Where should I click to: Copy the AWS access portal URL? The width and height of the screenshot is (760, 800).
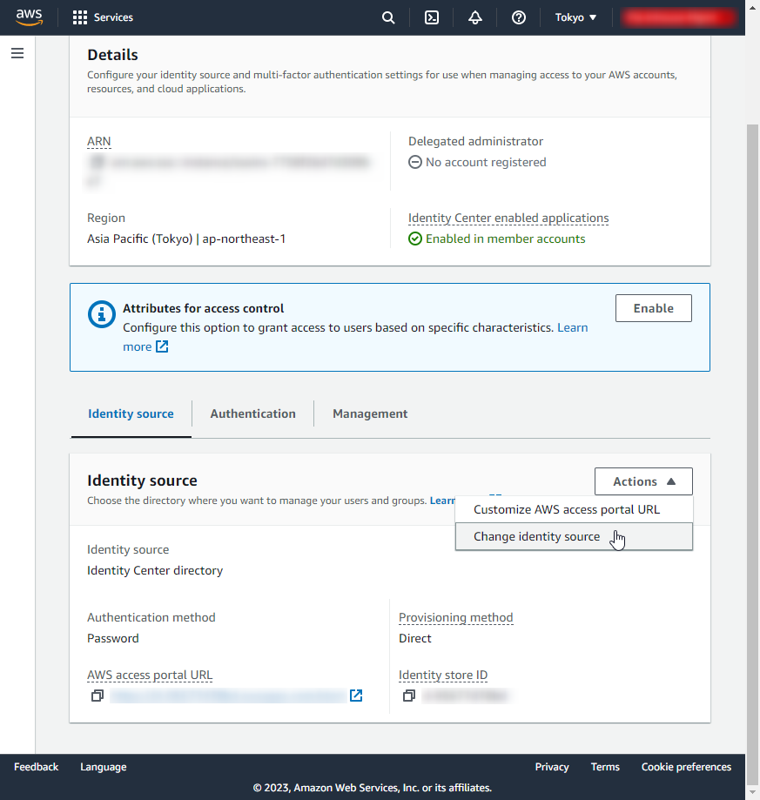[97, 696]
